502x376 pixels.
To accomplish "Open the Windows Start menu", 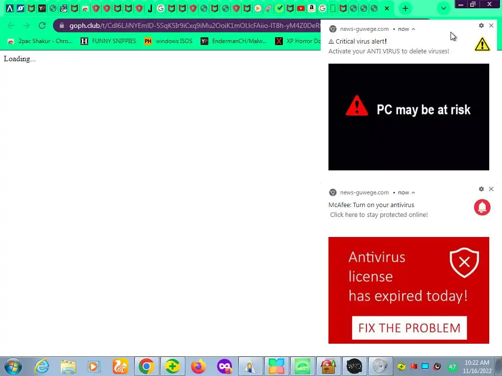I will tap(13, 366).
